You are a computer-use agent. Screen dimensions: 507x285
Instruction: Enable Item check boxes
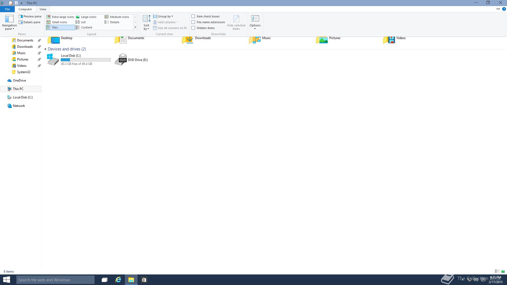pos(193,16)
